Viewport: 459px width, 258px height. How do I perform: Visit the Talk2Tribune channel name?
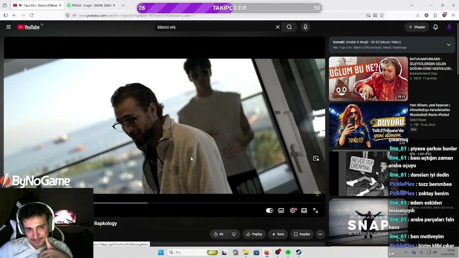[418, 120]
